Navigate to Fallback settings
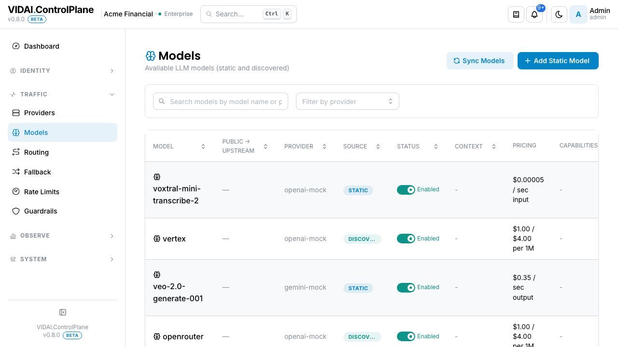The image size is (618, 347). [62, 172]
